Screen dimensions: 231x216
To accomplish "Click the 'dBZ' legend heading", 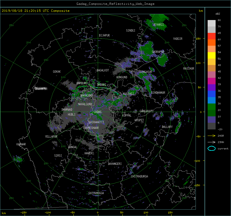I will tap(218, 14).
